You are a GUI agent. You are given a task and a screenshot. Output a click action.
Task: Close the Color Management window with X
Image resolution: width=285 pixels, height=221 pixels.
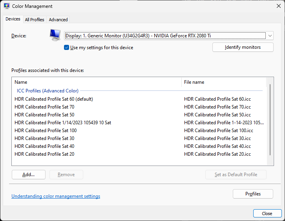[278, 6]
